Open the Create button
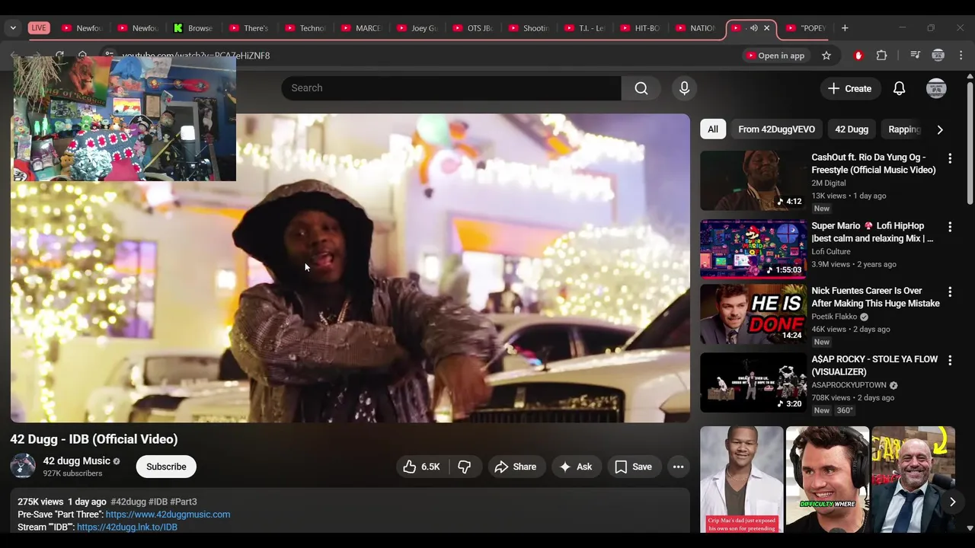 click(x=849, y=88)
